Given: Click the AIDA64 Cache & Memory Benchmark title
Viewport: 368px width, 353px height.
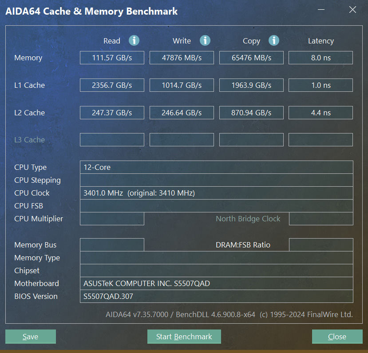Looking at the screenshot, I should point(91,11).
